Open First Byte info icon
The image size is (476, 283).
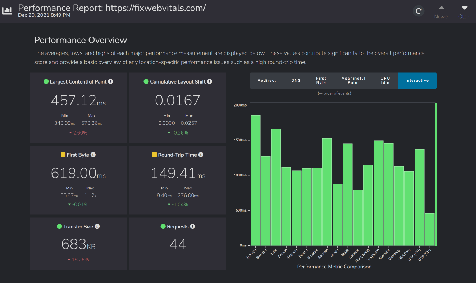[93, 155]
